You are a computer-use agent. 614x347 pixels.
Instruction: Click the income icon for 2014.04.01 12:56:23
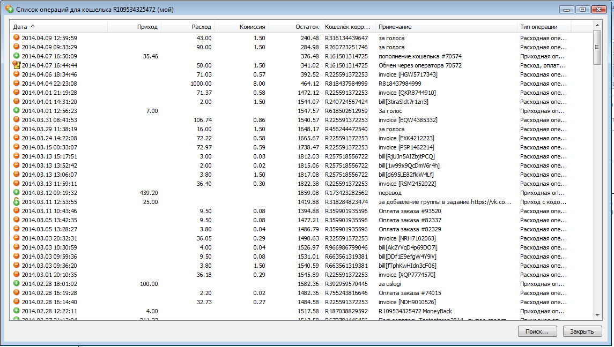[16, 110]
